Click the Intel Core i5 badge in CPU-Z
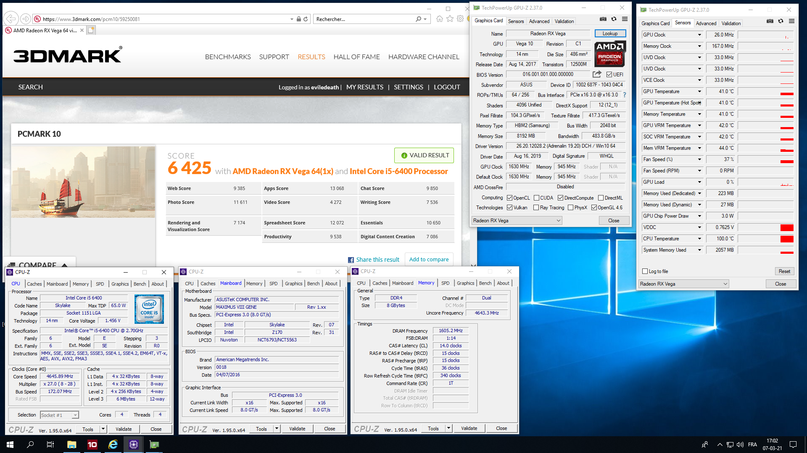The height and width of the screenshot is (453, 807). (x=149, y=309)
